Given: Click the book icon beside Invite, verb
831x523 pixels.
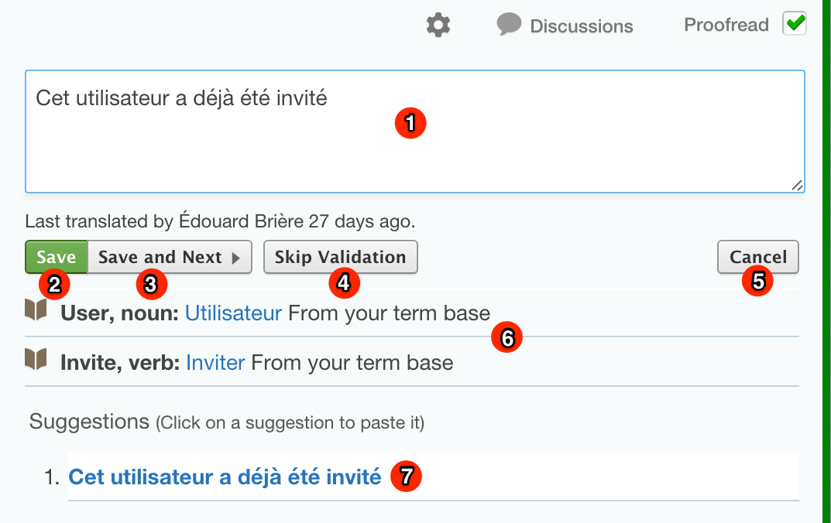Looking at the screenshot, I should [36, 359].
